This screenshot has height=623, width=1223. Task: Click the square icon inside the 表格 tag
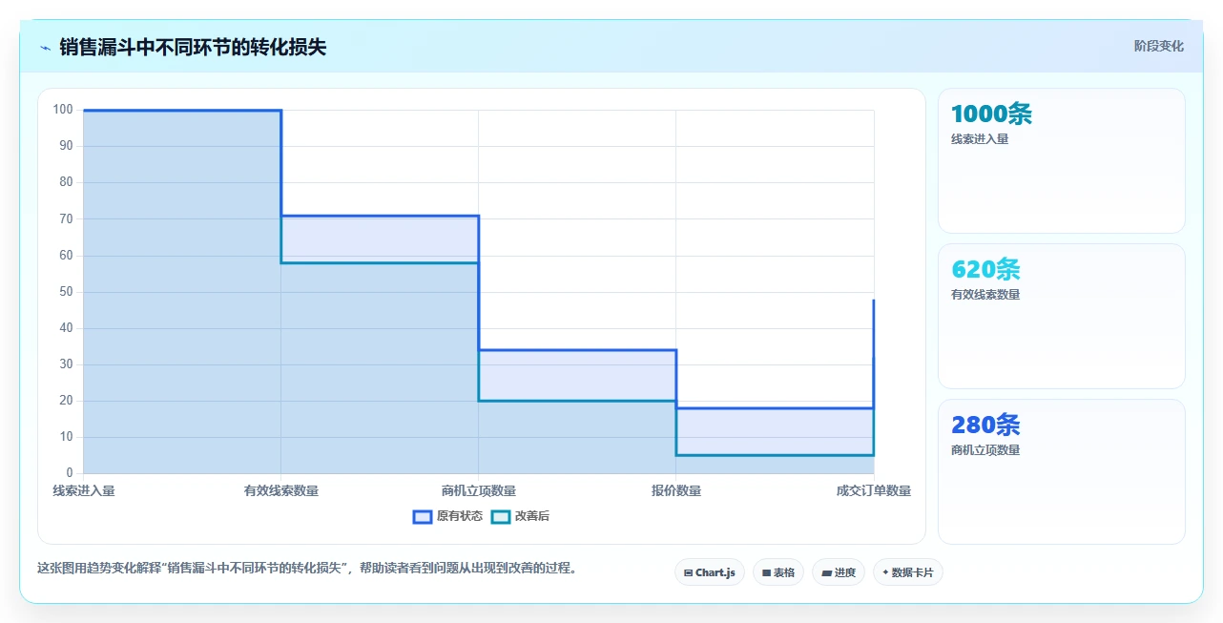[x=766, y=572]
